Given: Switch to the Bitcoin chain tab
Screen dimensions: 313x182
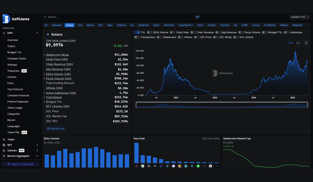Looking at the screenshot, I should click(x=90, y=25).
